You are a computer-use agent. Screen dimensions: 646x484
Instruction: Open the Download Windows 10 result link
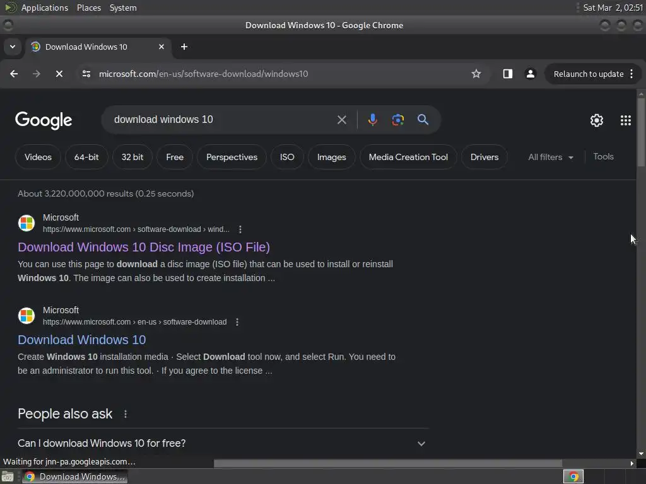(x=81, y=340)
